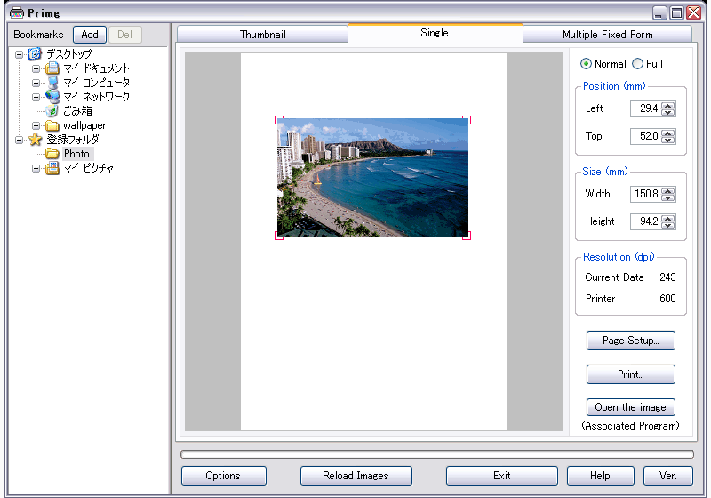This screenshot has width=711, height=498.
Task: Open Help
Action: (600, 476)
